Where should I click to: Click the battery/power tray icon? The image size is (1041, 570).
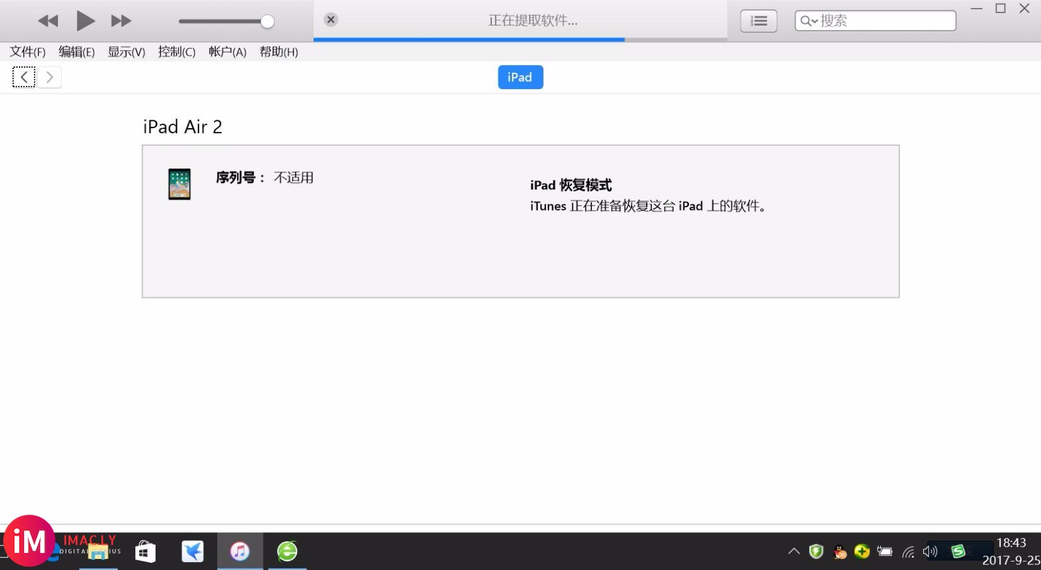(x=885, y=552)
